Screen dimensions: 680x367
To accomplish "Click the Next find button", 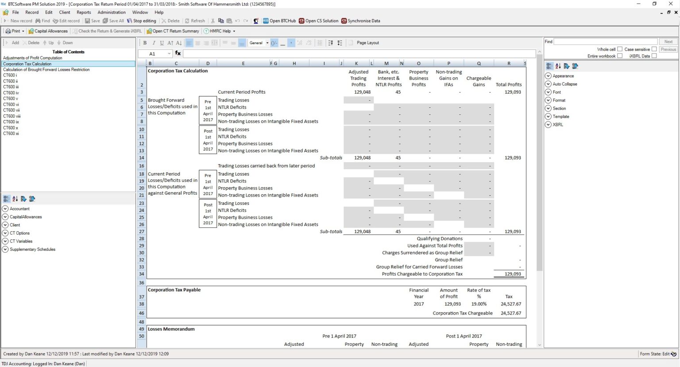I will point(668,42).
